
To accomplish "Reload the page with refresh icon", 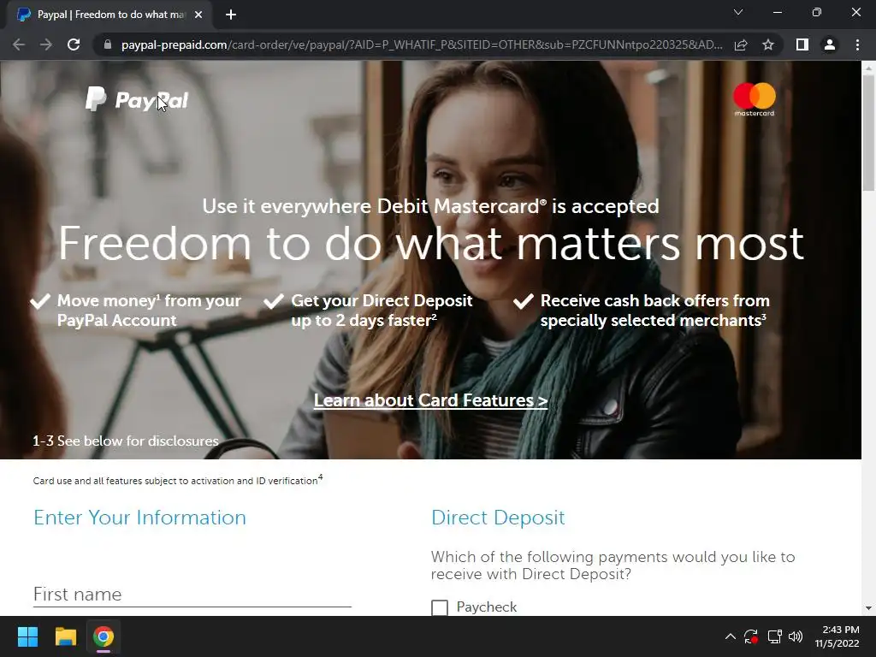I will tap(74, 44).
